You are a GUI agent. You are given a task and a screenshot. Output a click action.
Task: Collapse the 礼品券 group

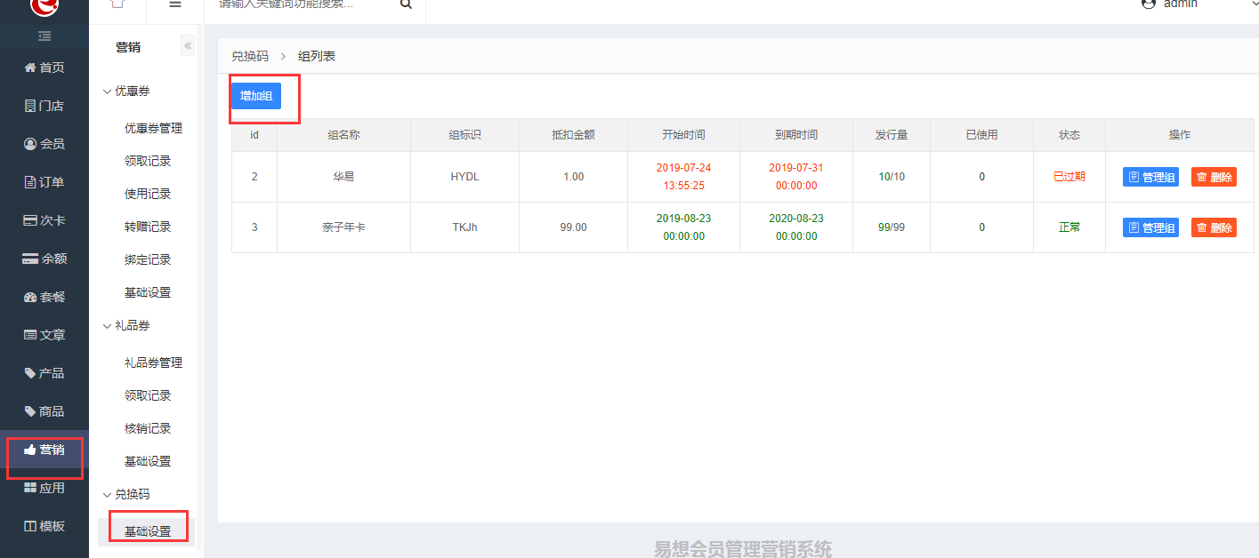pyautogui.click(x=126, y=325)
